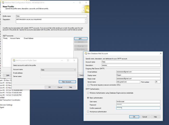169x125 pixels.
Task: Click the E-mail address field in SMTP section
Action: click(x=138, y=72)
